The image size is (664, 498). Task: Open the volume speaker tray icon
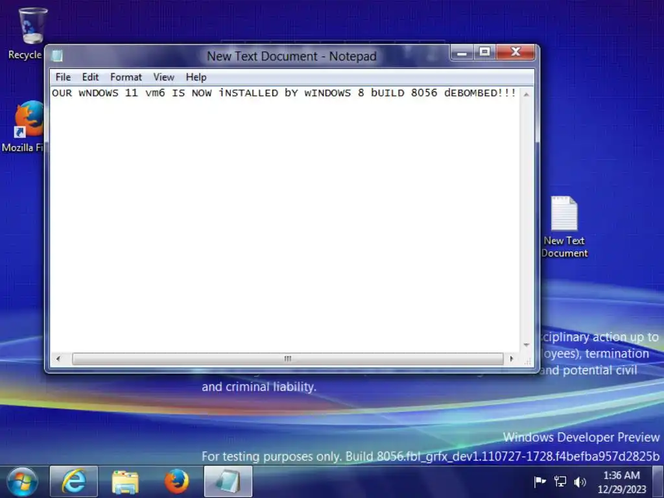tap(580, 482)
